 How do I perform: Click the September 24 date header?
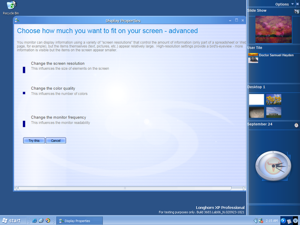259,124
